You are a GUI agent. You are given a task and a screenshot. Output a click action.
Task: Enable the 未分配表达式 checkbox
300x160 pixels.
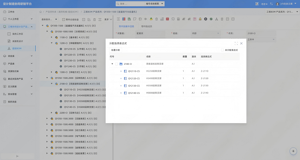(222, 50)
